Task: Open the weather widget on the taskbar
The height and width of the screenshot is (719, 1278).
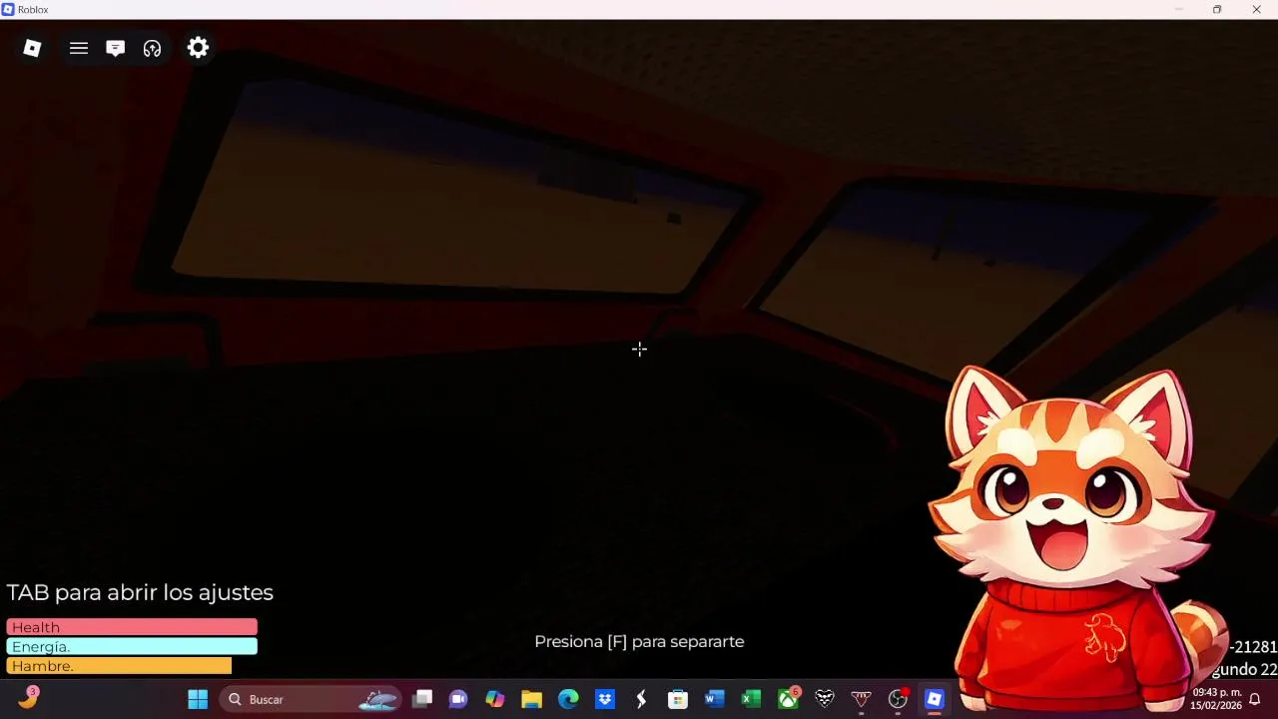Action: pos(28,698)
